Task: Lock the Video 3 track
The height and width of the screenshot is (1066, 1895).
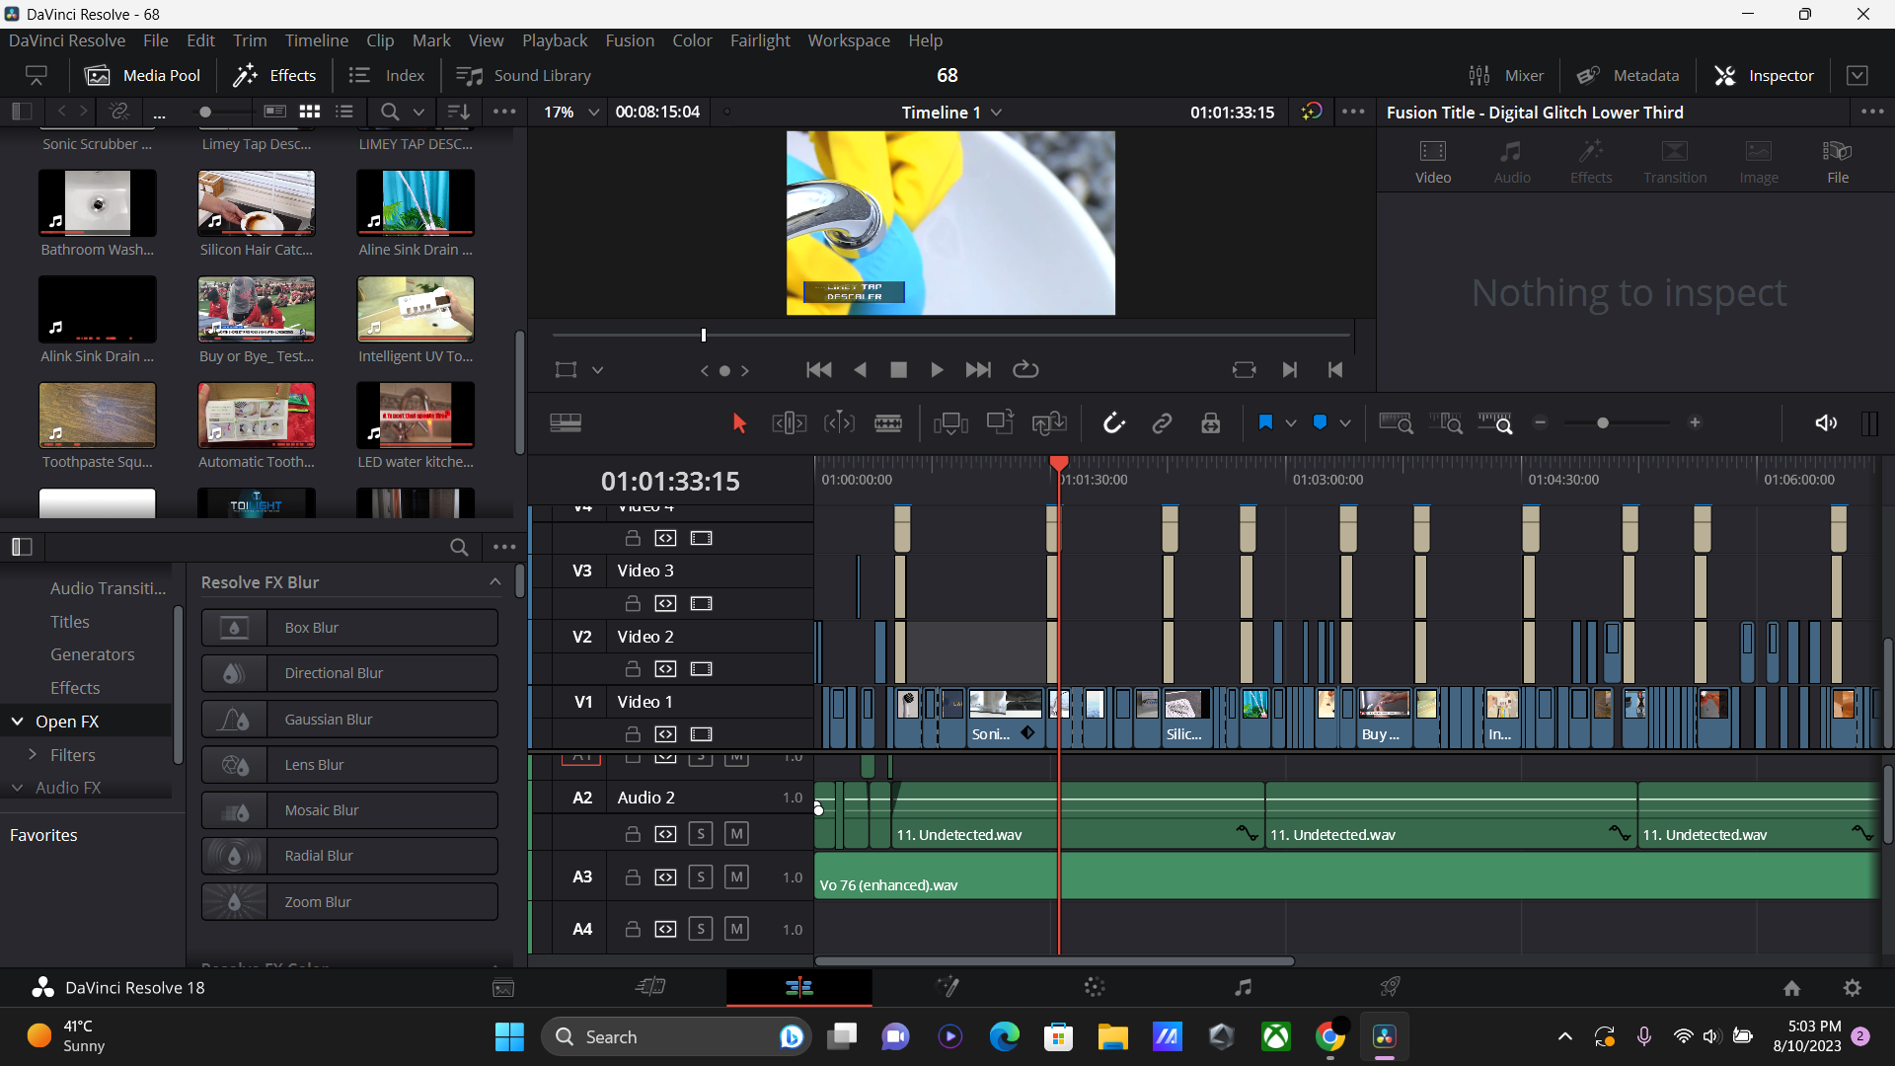Action: 633,603
